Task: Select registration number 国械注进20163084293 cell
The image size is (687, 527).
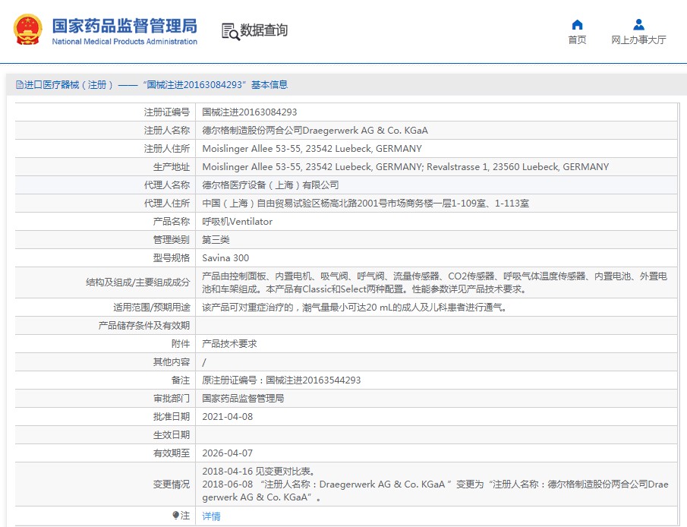Action: click(x=249, y=112)
